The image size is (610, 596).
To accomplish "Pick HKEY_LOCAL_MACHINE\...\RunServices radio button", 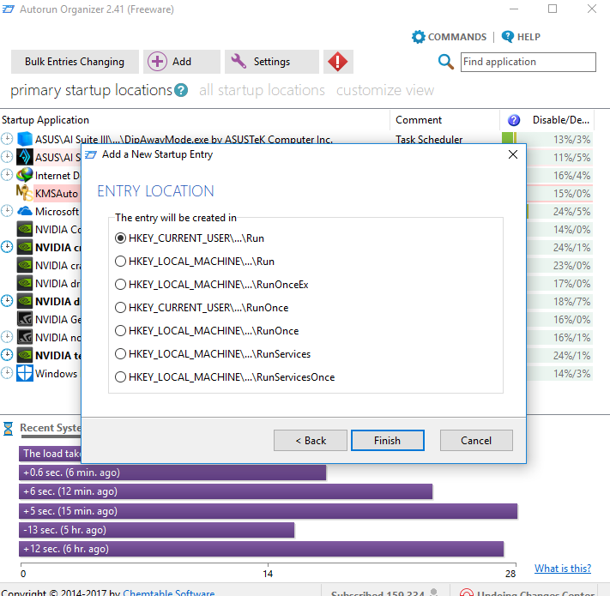I will [x=213, y=354].
